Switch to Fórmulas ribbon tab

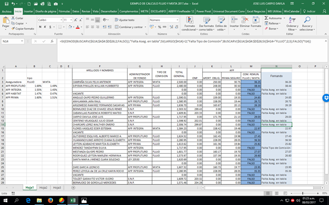pyautogui.click(x=64, y=11)
